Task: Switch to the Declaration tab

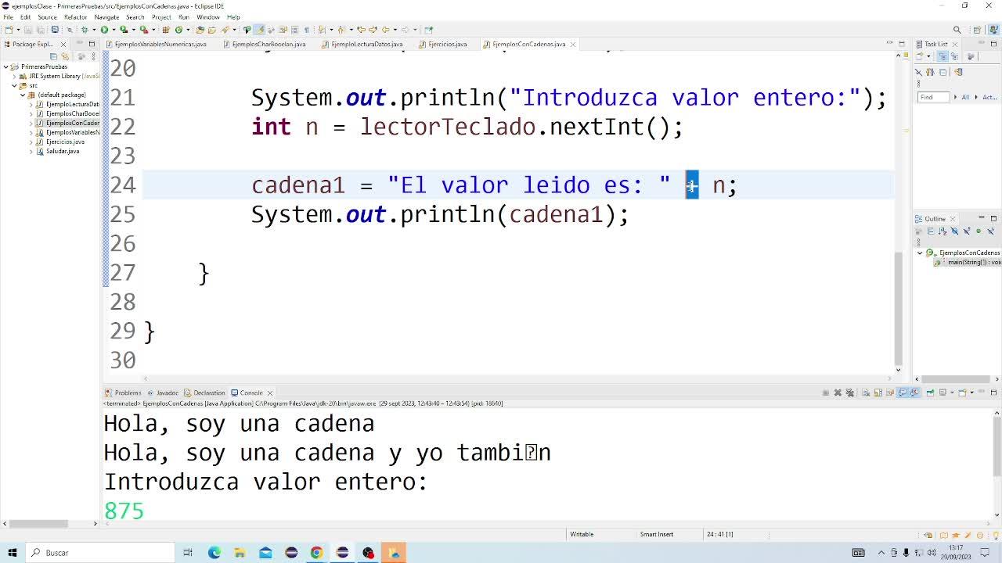Action: [204, 393]
